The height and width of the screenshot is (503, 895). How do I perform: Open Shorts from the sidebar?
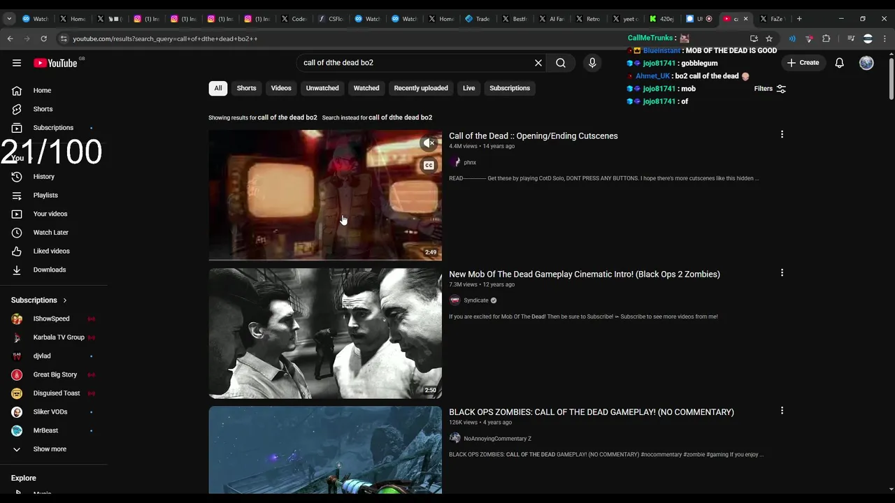pyautogui.click(x=43, y=109)
